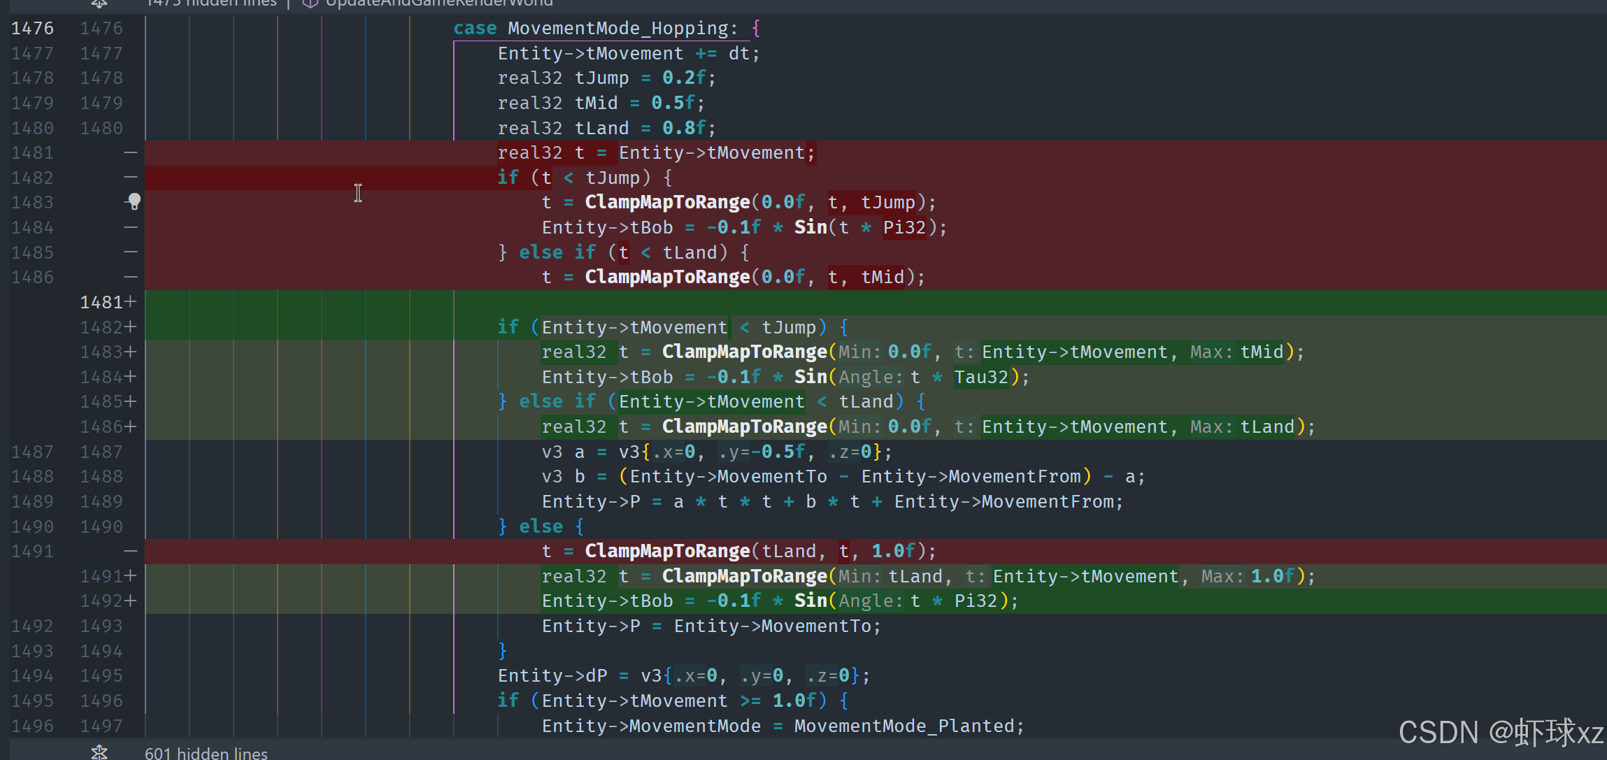The width and height of the screenshot is (1607, 760).
Task: Click the minus marker on line 1481
Action: click(x=131, y=152)
